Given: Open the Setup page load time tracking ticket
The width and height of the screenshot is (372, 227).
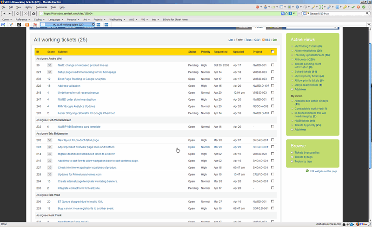Looking at the screenshot, I should coord(87,72).
